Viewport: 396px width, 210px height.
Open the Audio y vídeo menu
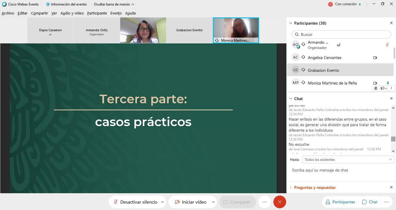coord(72,13)
